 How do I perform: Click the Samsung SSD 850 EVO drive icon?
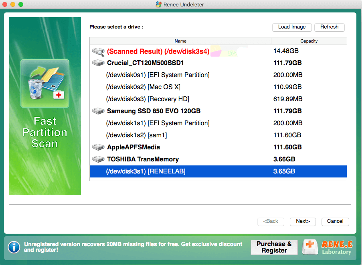click(x=98, y=111)
